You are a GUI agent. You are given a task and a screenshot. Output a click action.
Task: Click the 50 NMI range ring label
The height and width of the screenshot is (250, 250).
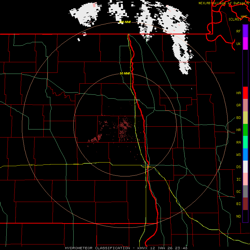125,73
